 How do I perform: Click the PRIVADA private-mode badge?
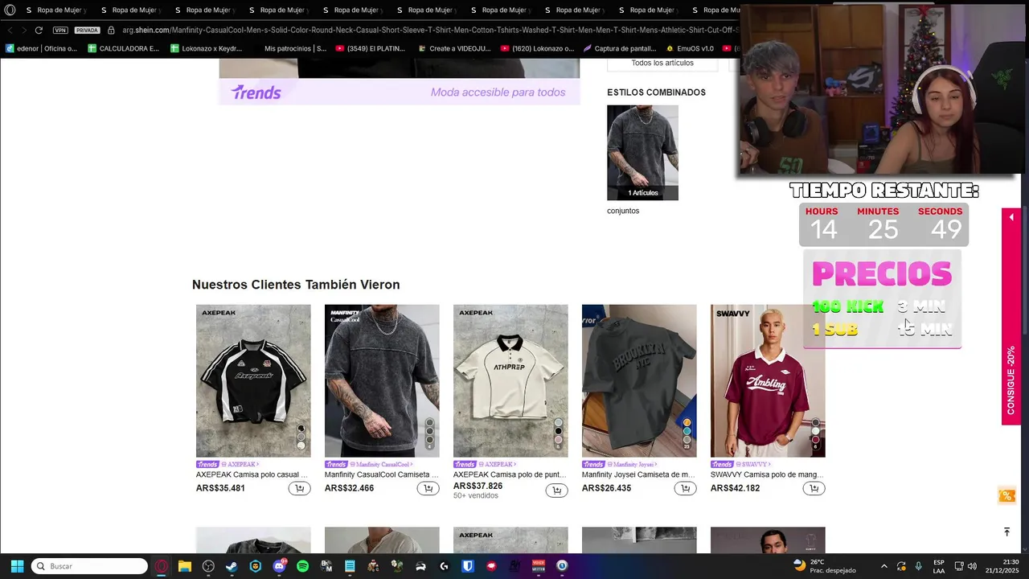point(87,30)
